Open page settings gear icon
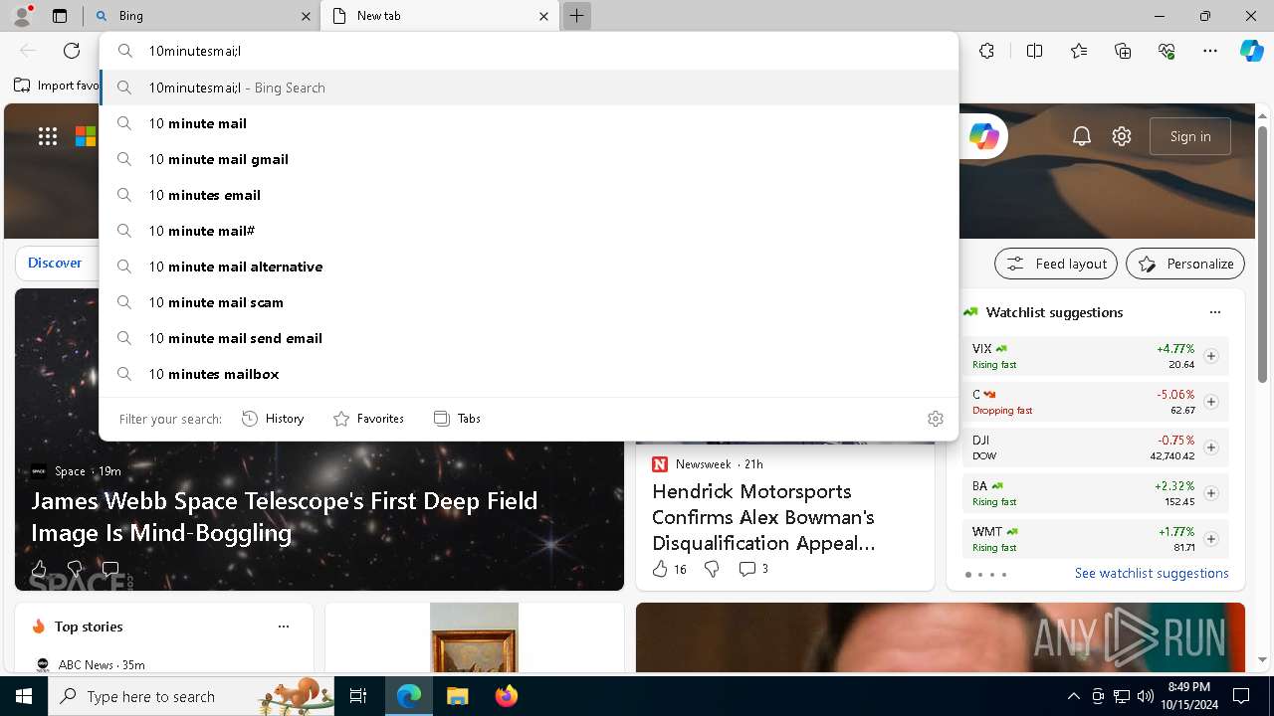Screen dimensions: 1274x716 1122,136
